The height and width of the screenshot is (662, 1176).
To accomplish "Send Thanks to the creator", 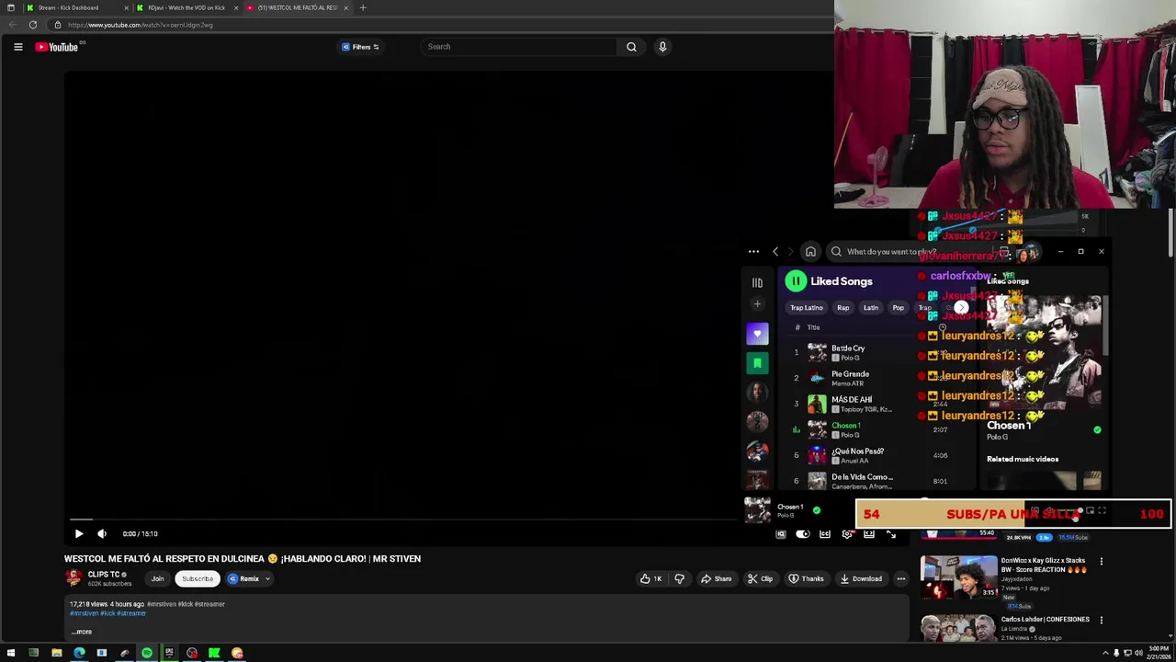I will pos(806,578).
